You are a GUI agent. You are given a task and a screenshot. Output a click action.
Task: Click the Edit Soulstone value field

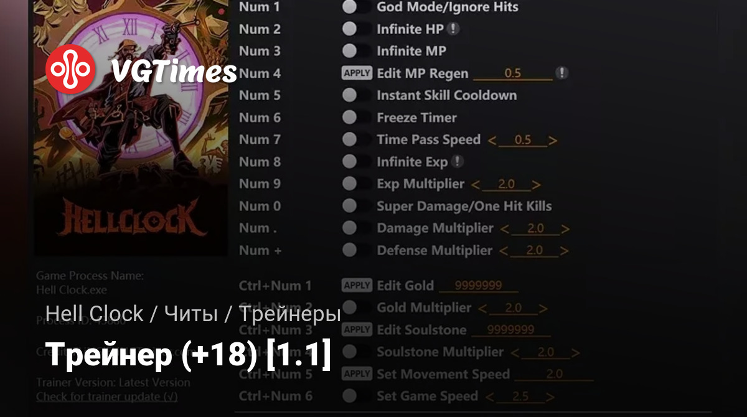coord(510,330)
